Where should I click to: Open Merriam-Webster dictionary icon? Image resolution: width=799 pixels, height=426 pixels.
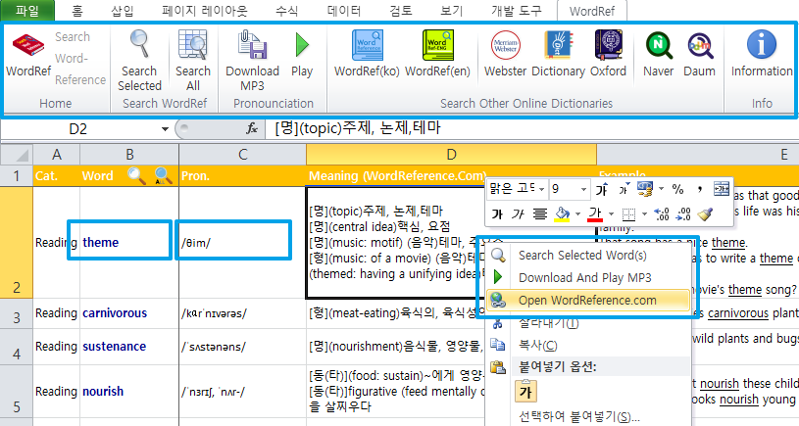pyautogui.click(x=505, y=45)
